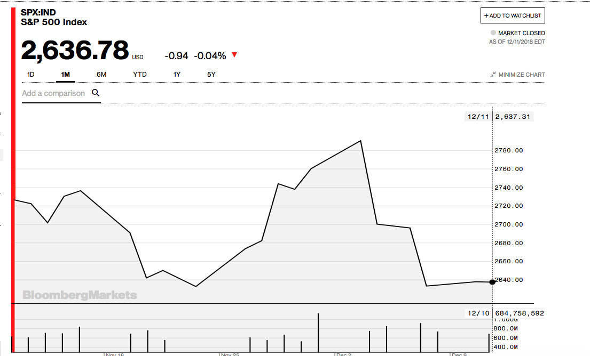Show the 1Y chart range

pyautogui.click(x=177, y=75)
